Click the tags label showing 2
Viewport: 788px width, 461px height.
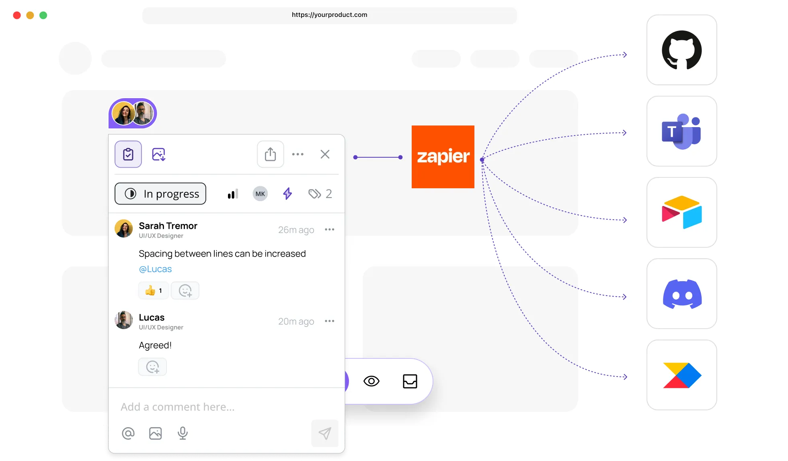pyautogui.click(x=320, y=193)
